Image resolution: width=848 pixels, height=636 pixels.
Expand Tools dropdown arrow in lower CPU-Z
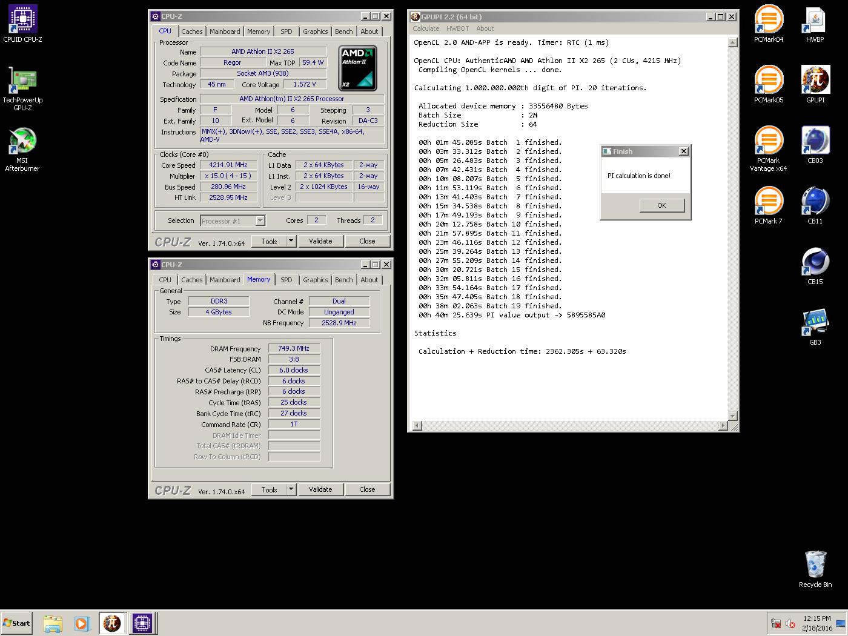click(x=291, y=489)
